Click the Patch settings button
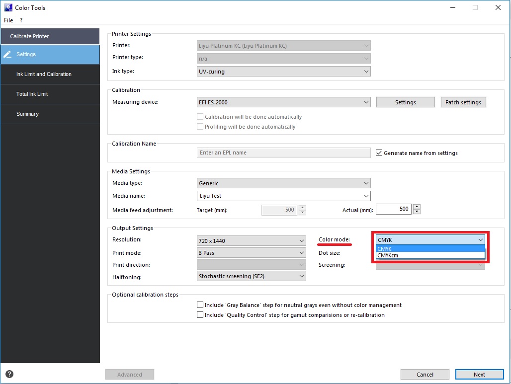This screenshot has height=384, width=511. tap(463, 102)
